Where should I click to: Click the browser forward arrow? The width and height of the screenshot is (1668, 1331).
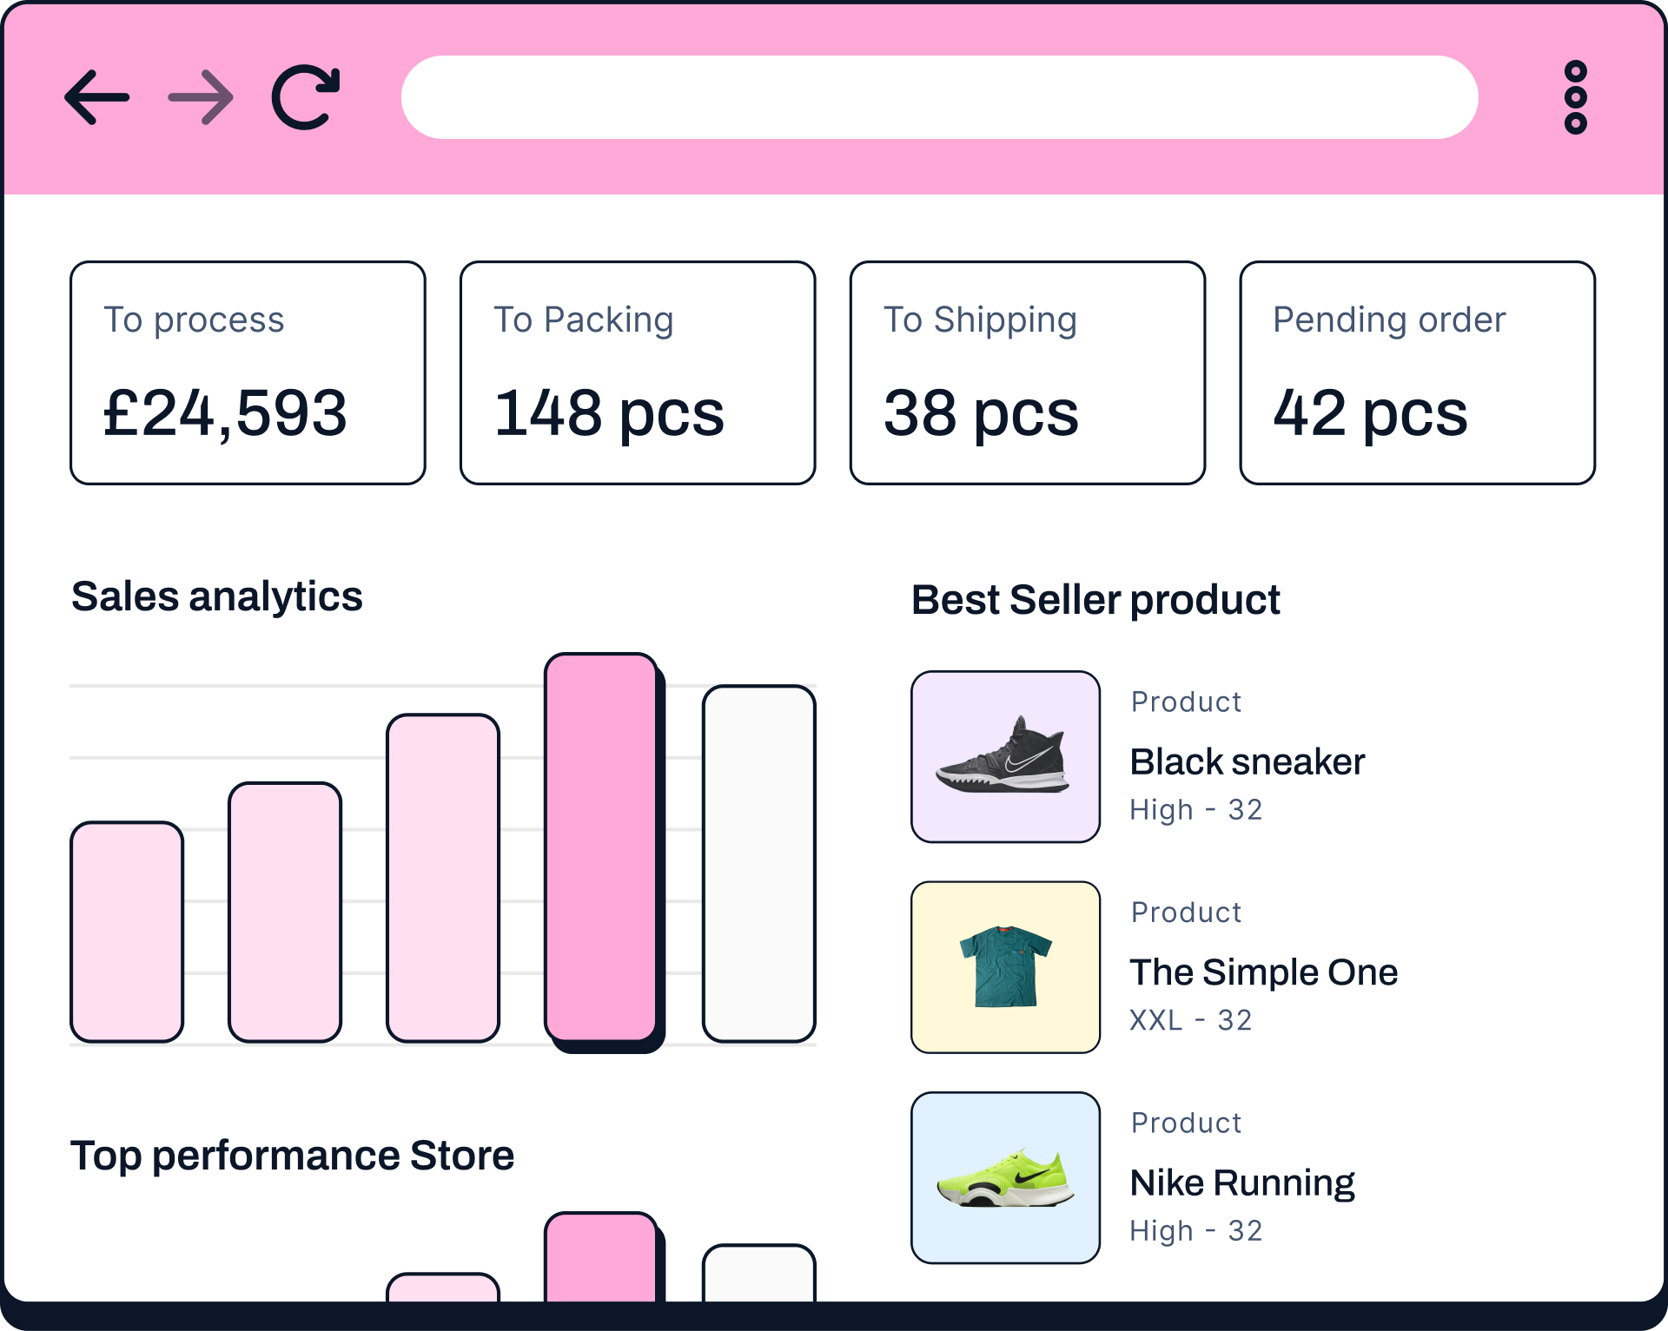(x=201, y=97)
